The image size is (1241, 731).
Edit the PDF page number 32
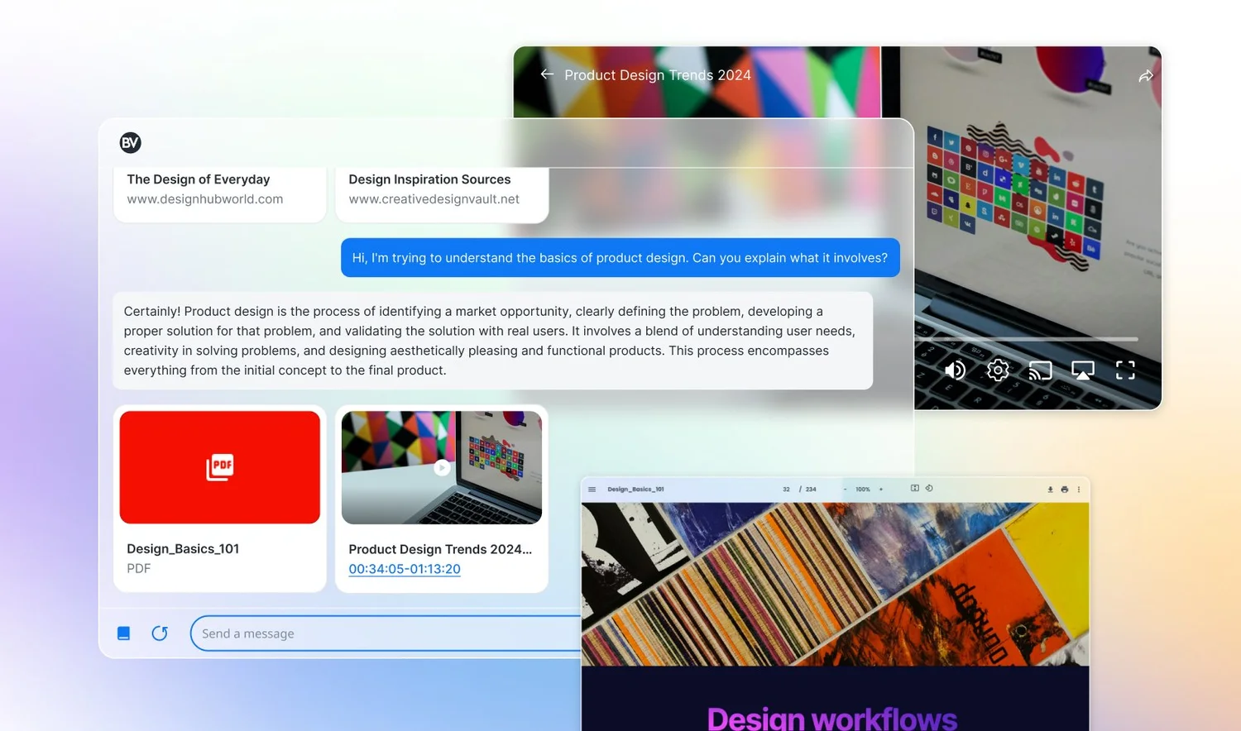pos(786,490)
